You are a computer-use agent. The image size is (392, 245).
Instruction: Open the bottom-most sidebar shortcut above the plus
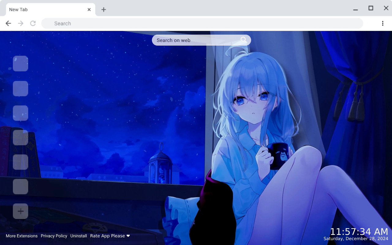(x=20, y=187)
